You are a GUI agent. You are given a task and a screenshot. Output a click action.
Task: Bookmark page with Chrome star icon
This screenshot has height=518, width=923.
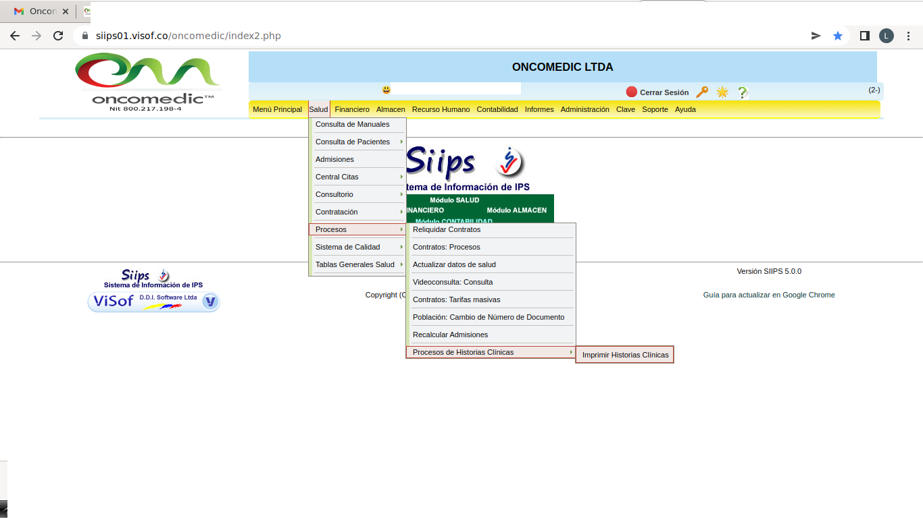pos(838,36)
